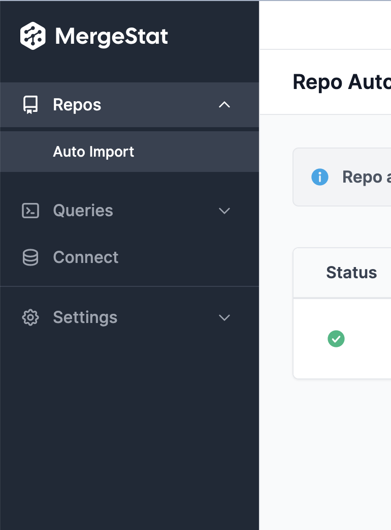Click the green success check icon under Status
Image resolution: width=391 pixels, height=530 pixels.
pos(336,339)
